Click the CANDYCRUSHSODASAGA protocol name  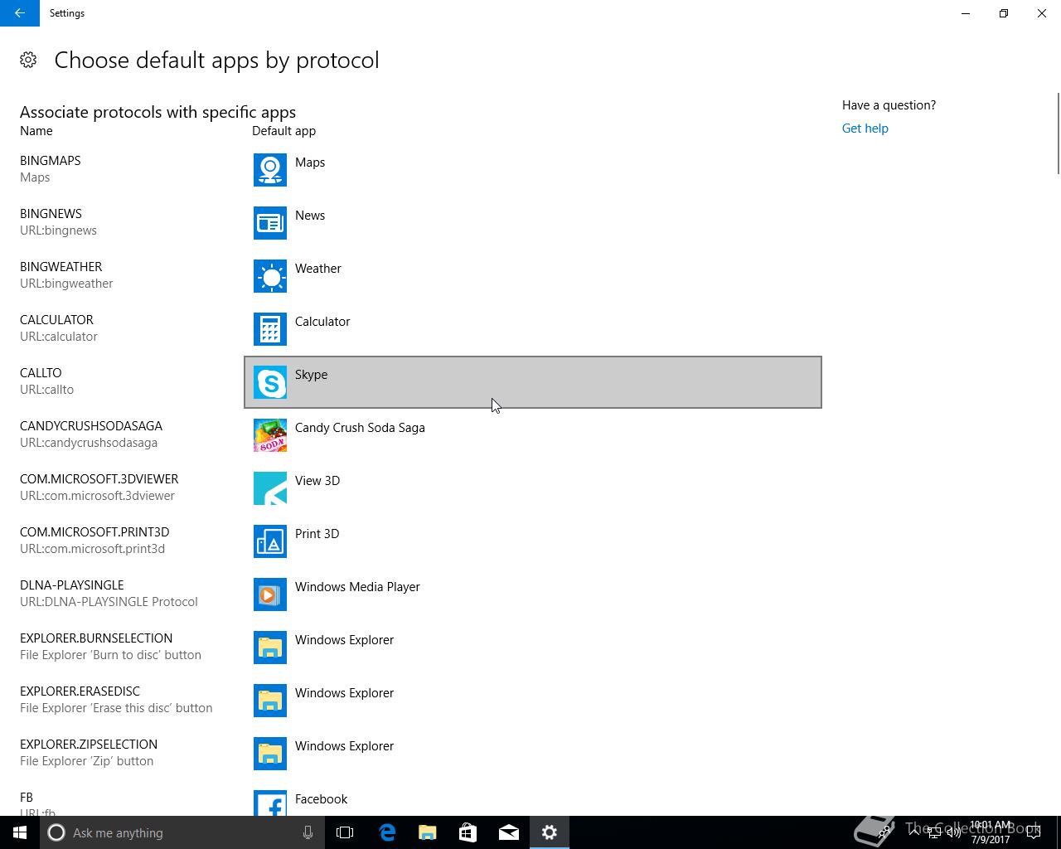point(91,426)
